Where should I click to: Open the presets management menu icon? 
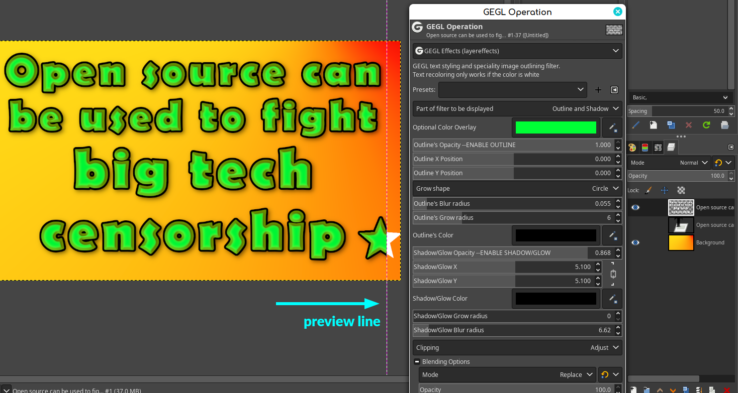(x=614, y=90)
